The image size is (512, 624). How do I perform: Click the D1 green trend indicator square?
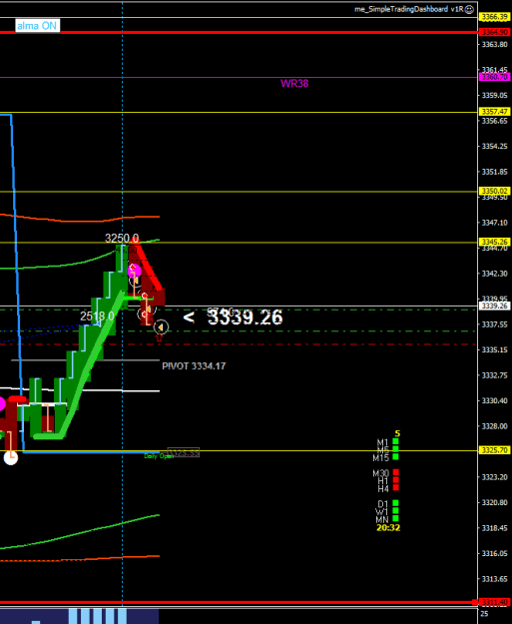[395, 503]
